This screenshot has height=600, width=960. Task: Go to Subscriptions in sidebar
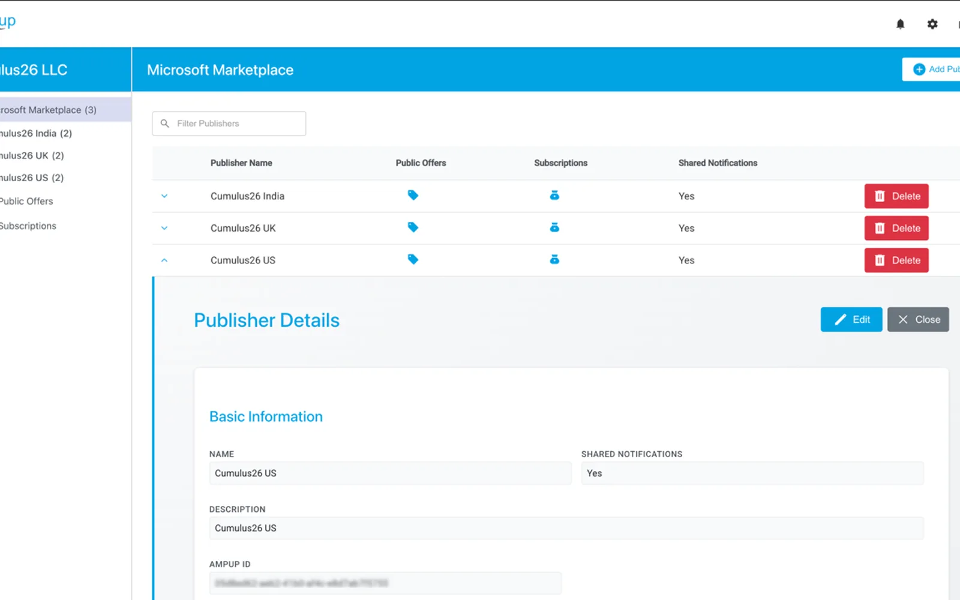(x=28, y=226)
